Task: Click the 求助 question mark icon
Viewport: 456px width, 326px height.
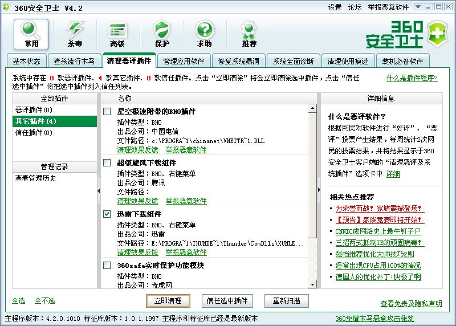Action: point(205,33)
